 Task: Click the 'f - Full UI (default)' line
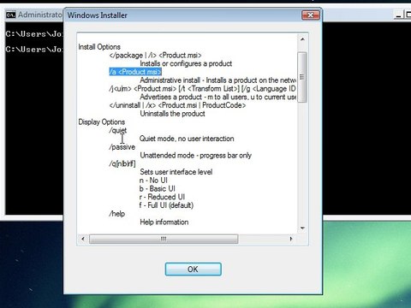pyautogui.click(x=166, y=205)
